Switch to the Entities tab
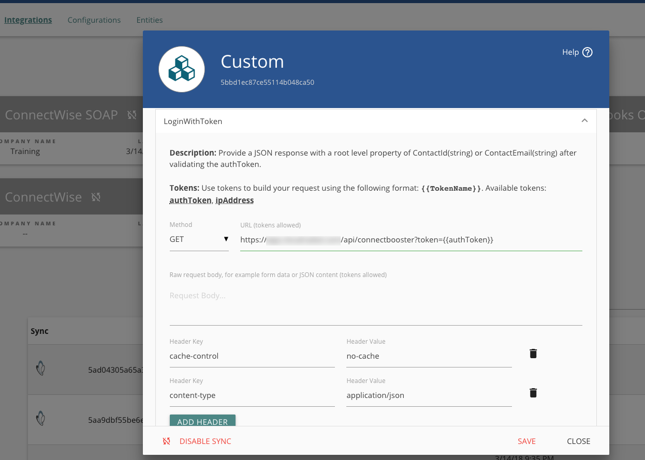 point(150,20)
